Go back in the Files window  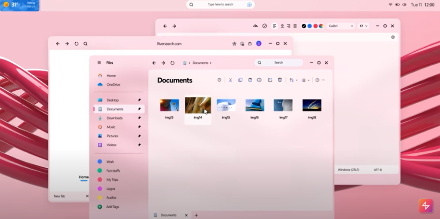pos(154,63)
